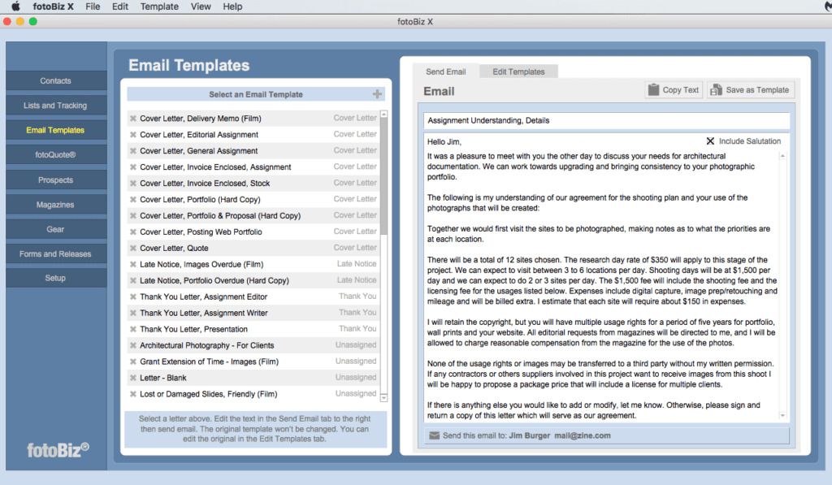Click the x icon beside Late Notice, Images Overdue

coord(133,264)
